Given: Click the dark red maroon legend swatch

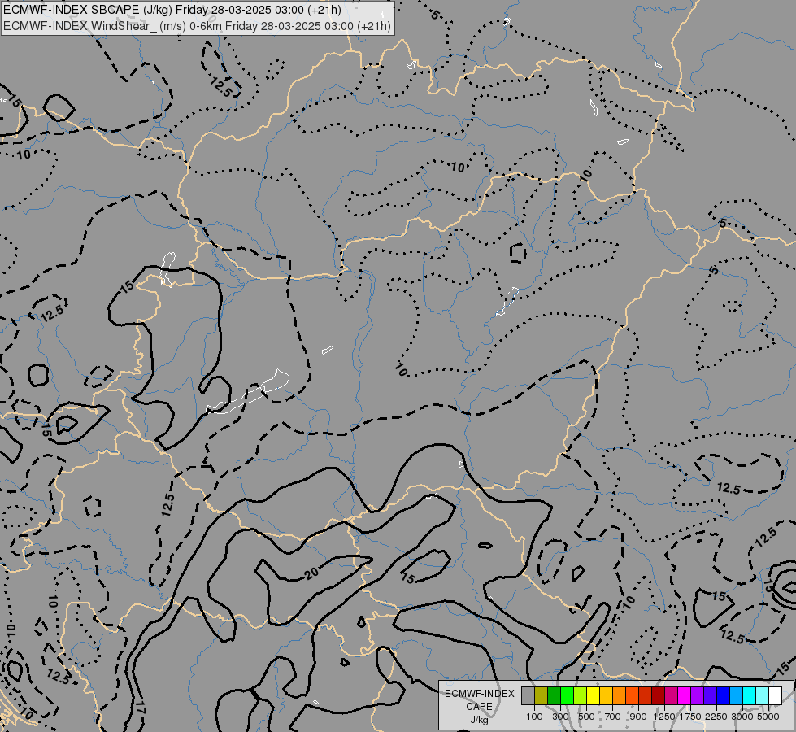Looking at the screenshot, I should [x=658, y=696].
